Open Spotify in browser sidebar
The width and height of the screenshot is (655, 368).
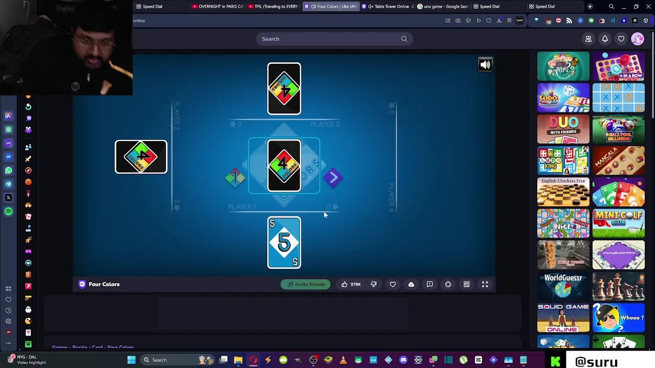(x=8, y=211)
